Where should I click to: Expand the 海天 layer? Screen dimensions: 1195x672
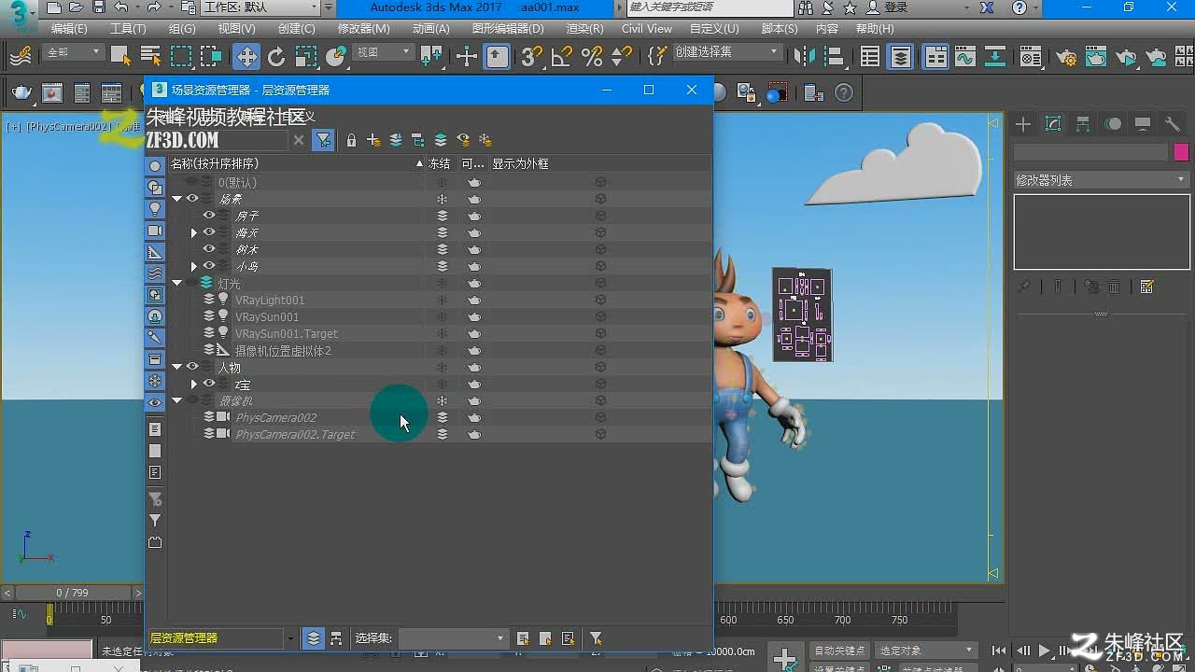(194, 232)
